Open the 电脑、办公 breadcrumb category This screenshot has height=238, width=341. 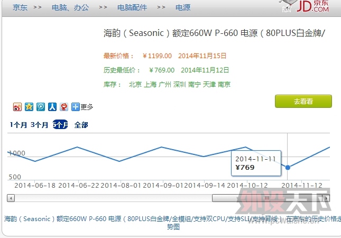70,7
